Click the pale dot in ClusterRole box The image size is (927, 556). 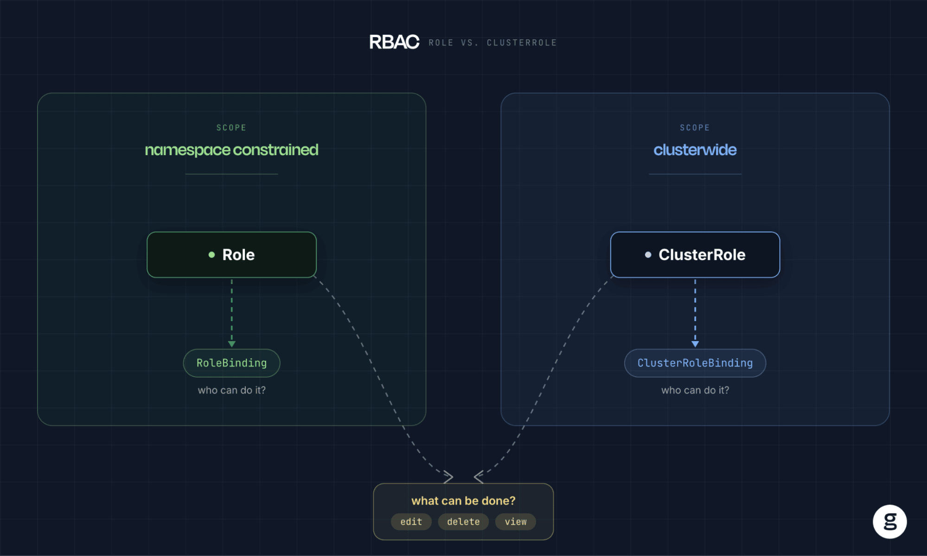[x=648, y=254]
